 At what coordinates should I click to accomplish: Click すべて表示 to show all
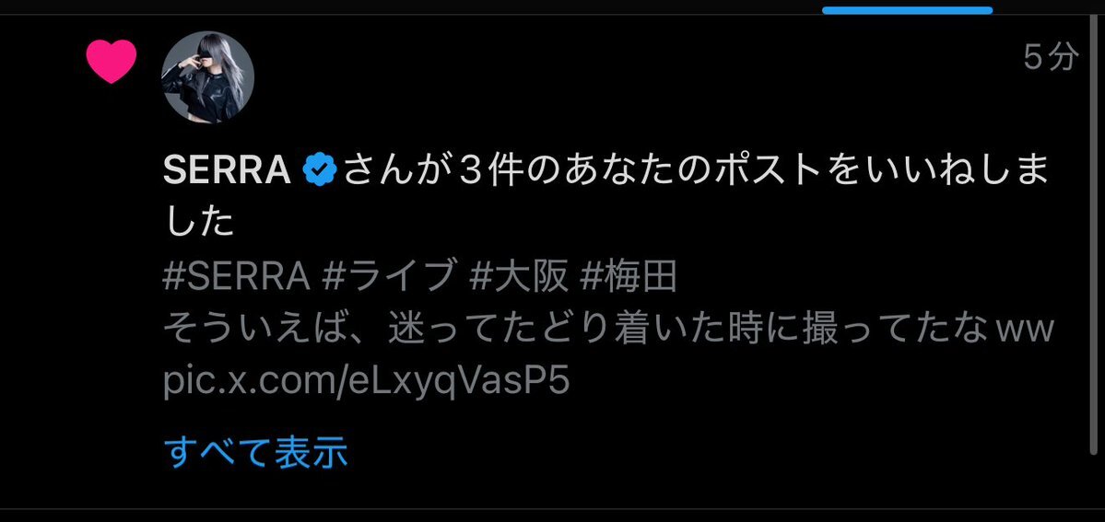pos(256,453)
